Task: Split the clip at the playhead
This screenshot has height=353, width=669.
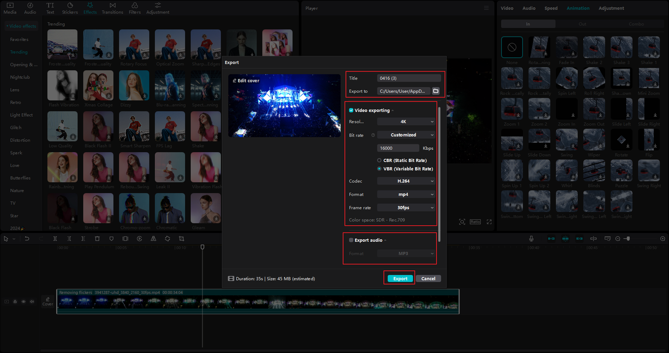Action: coord(55,238)
